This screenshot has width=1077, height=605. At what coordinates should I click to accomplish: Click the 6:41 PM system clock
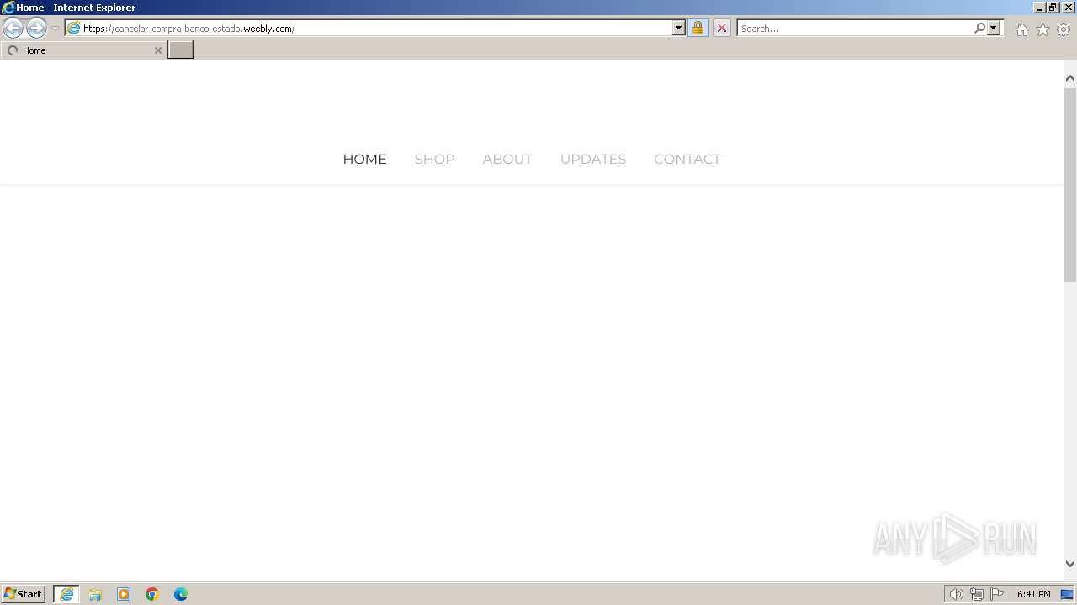(1034, 594)
